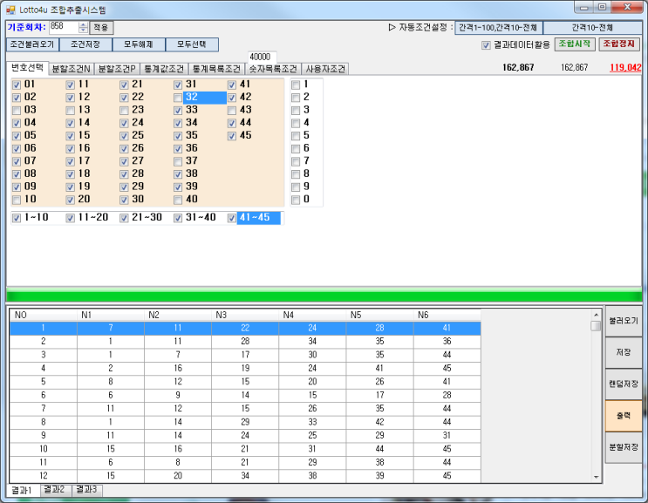
Task: Check the number 10 checkbox
Action: tap(17, 201)
